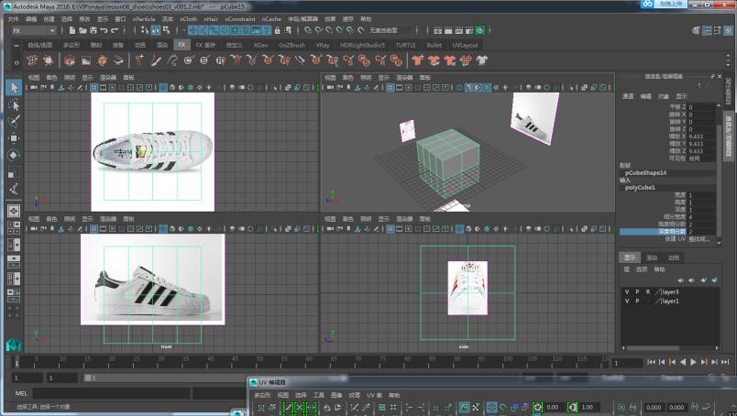Go to end of playback range
737x416 pixels.
(725, 362)
